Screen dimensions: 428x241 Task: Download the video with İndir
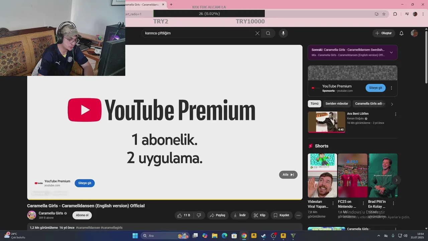coord(240,215)
